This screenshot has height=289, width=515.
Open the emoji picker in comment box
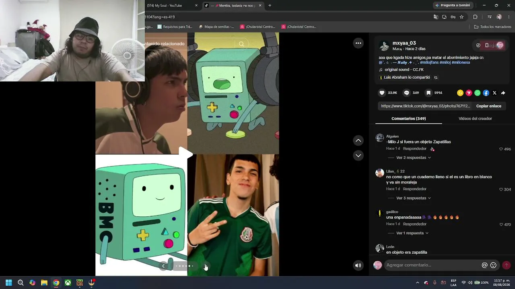[493, 265]
